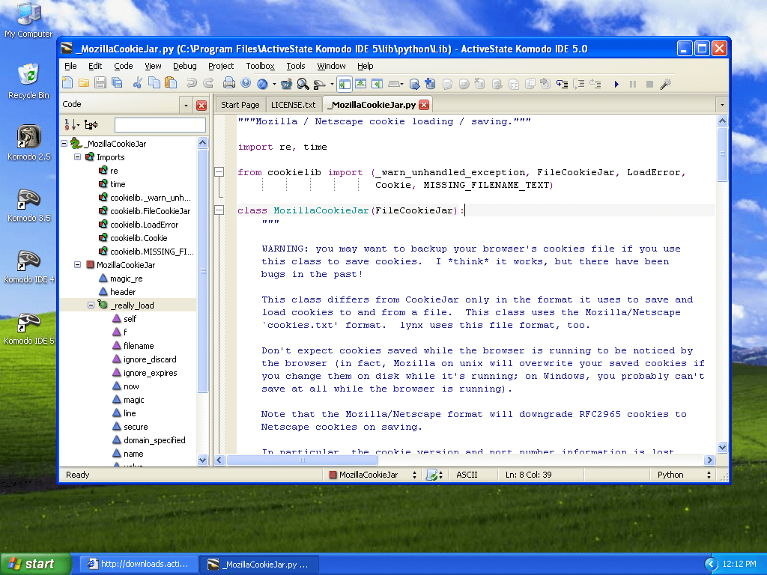The width and height of the screenshot is (767, 575).
Task: Open the editor tab list dropdown
Action: [722, 105]
